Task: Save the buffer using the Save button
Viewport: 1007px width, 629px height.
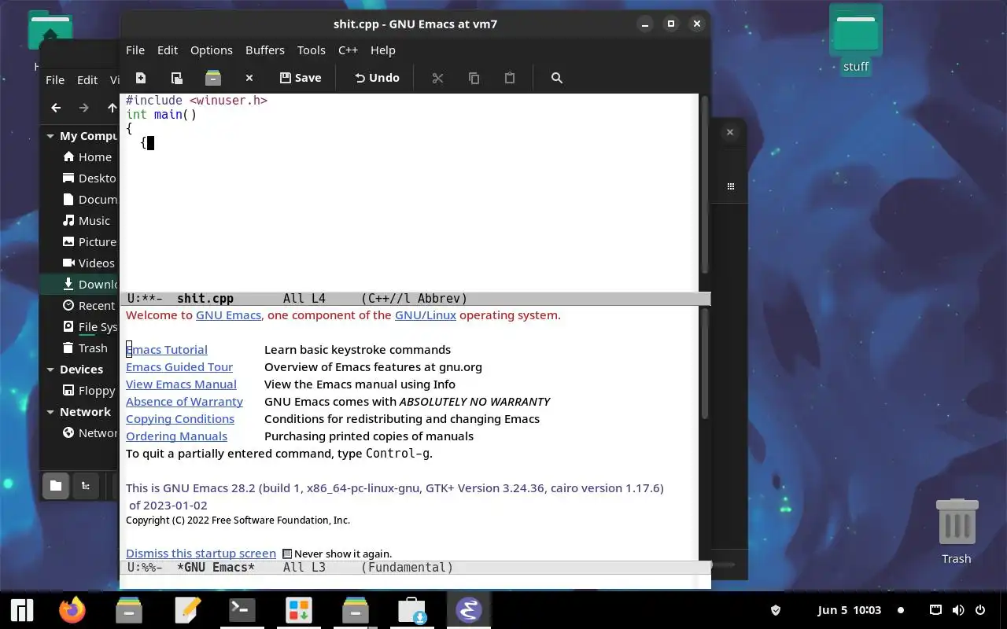Action: [x=301, y=78]
